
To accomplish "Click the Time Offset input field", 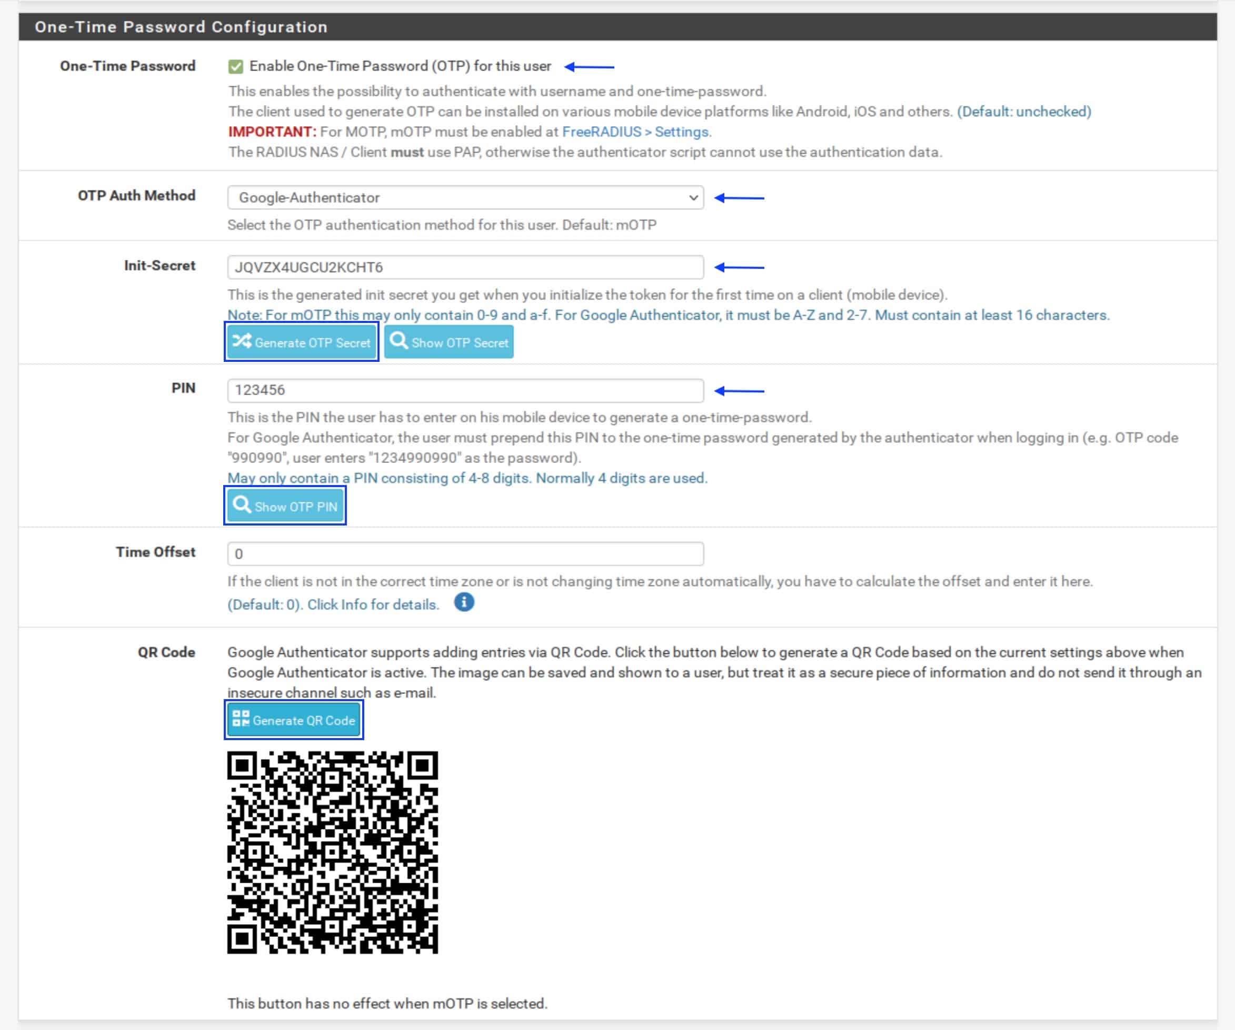I will point(465,553).
